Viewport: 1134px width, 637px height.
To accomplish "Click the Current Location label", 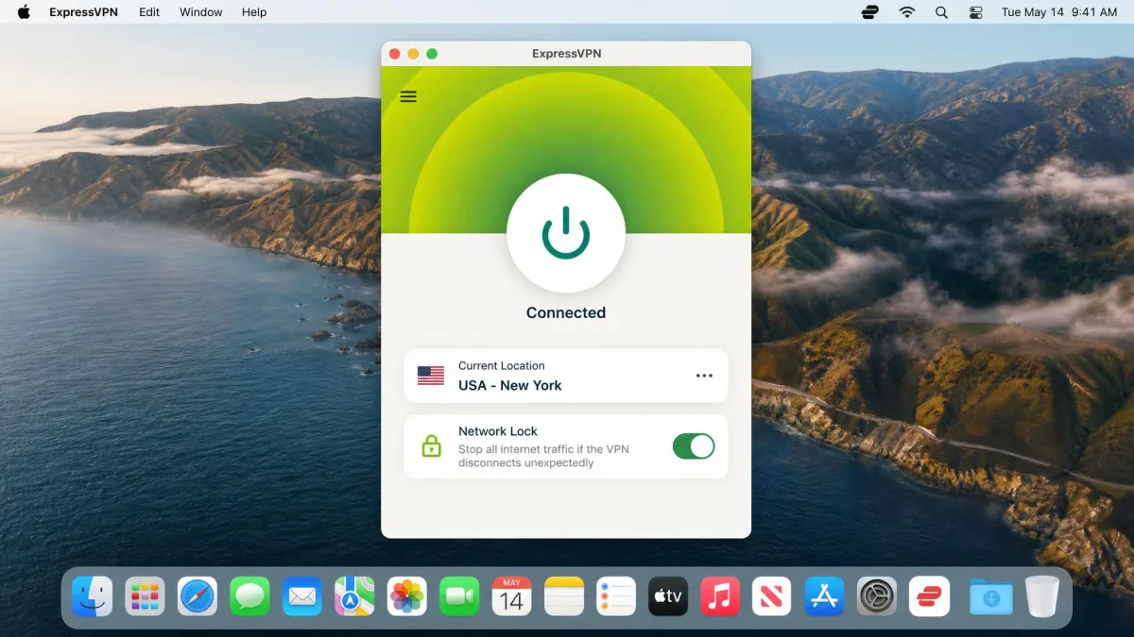I will tap(502, 365).
